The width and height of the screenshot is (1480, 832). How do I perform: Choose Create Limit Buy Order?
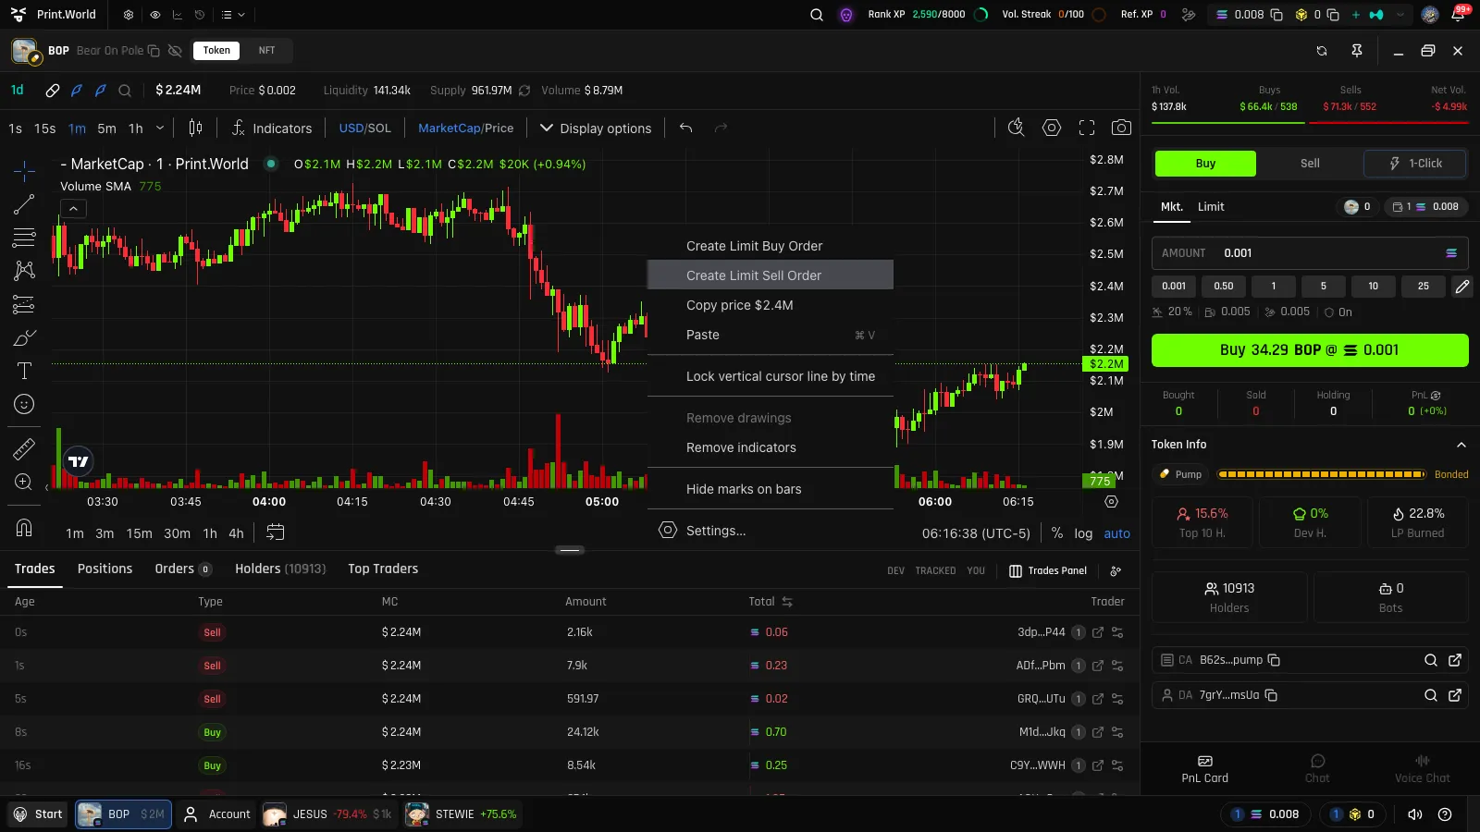pos(771,246)
